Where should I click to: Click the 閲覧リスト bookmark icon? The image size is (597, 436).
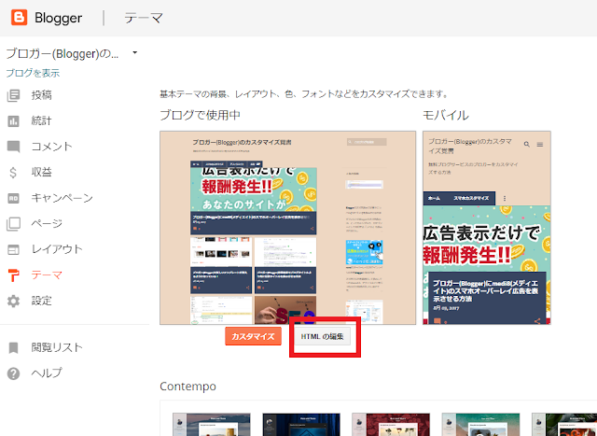point(13,347)
